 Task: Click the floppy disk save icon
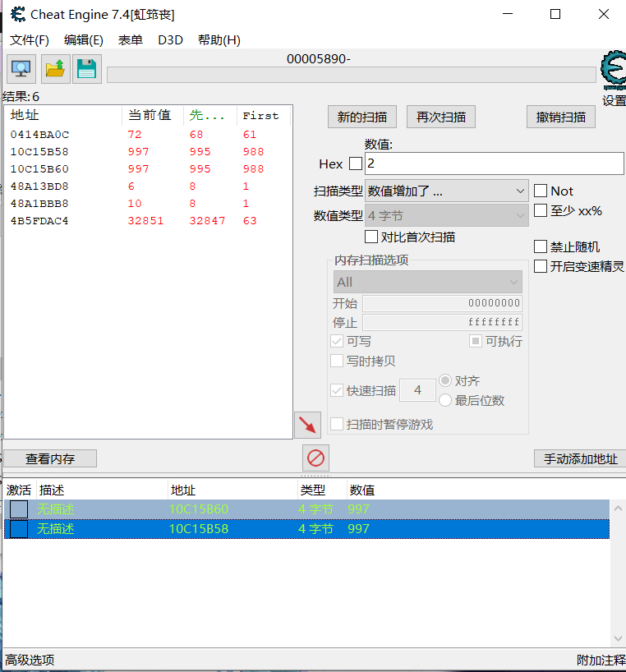87,69
